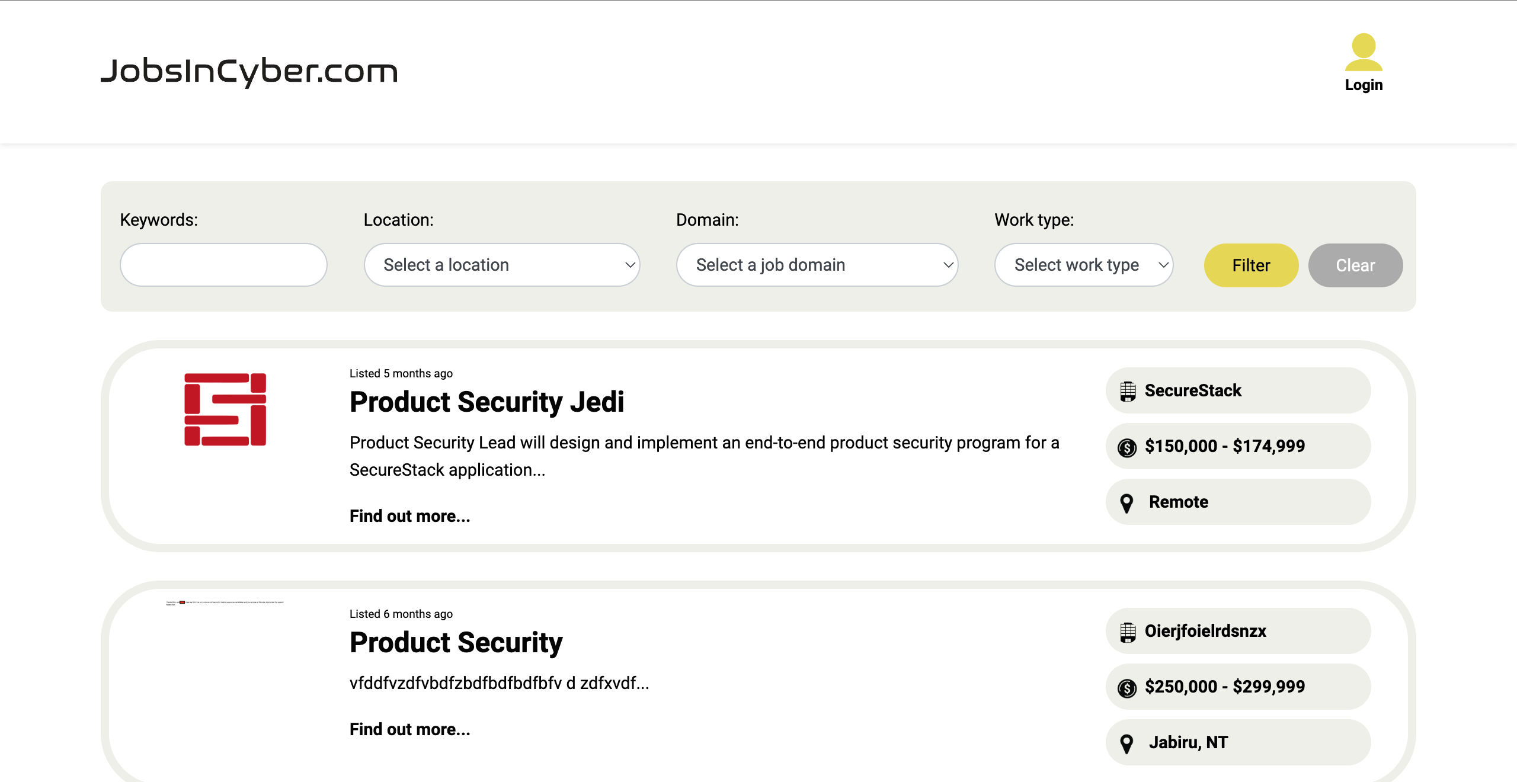Viewport: 1517px width, 782px height.
Task: Click the dollar icon beside $250,000 - $299,999
Action: click(x=1127, y=687)
